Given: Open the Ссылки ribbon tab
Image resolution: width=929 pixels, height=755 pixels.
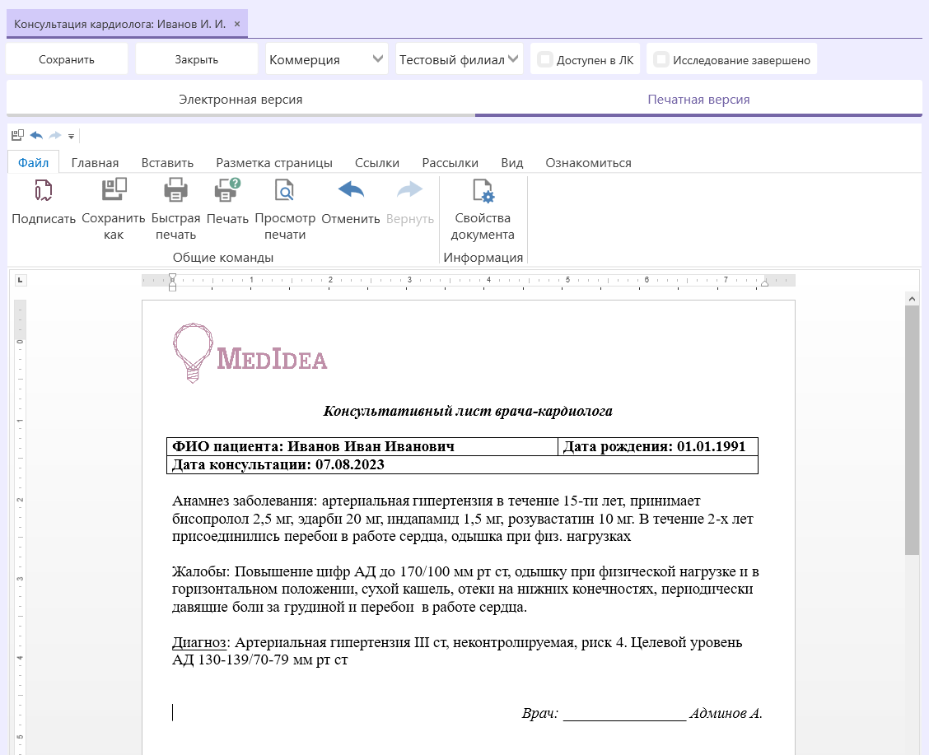Looking at the screenshot, I should [377, 163].
